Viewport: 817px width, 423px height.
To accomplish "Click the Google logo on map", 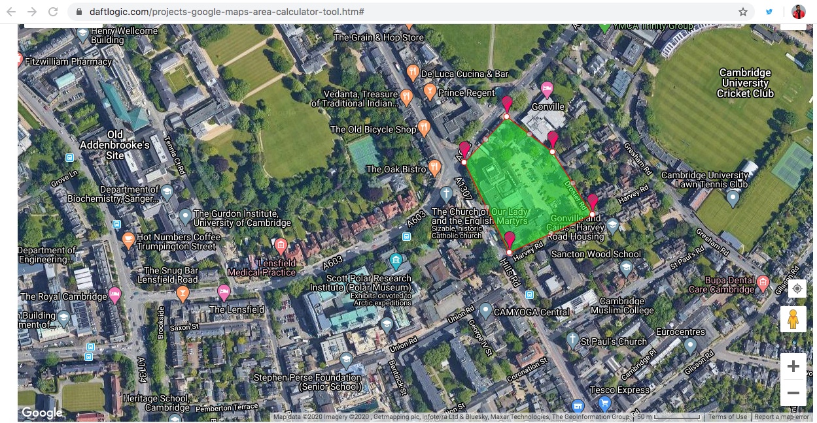I will pos(42,413).
